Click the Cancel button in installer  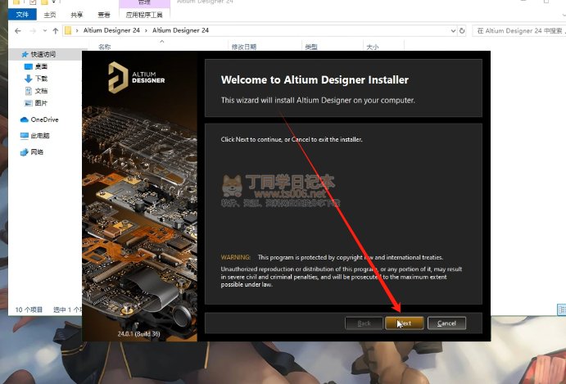coord(446,323)
